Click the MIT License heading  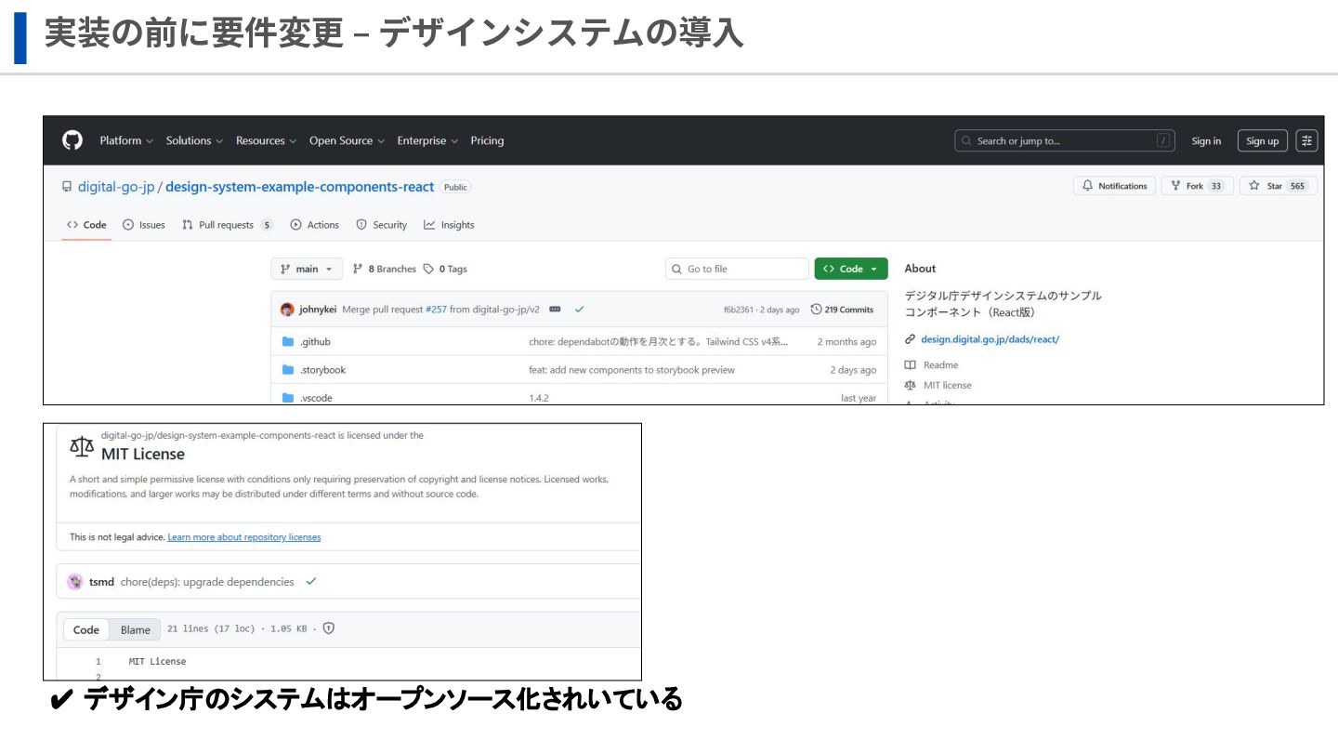pos(143,454)
